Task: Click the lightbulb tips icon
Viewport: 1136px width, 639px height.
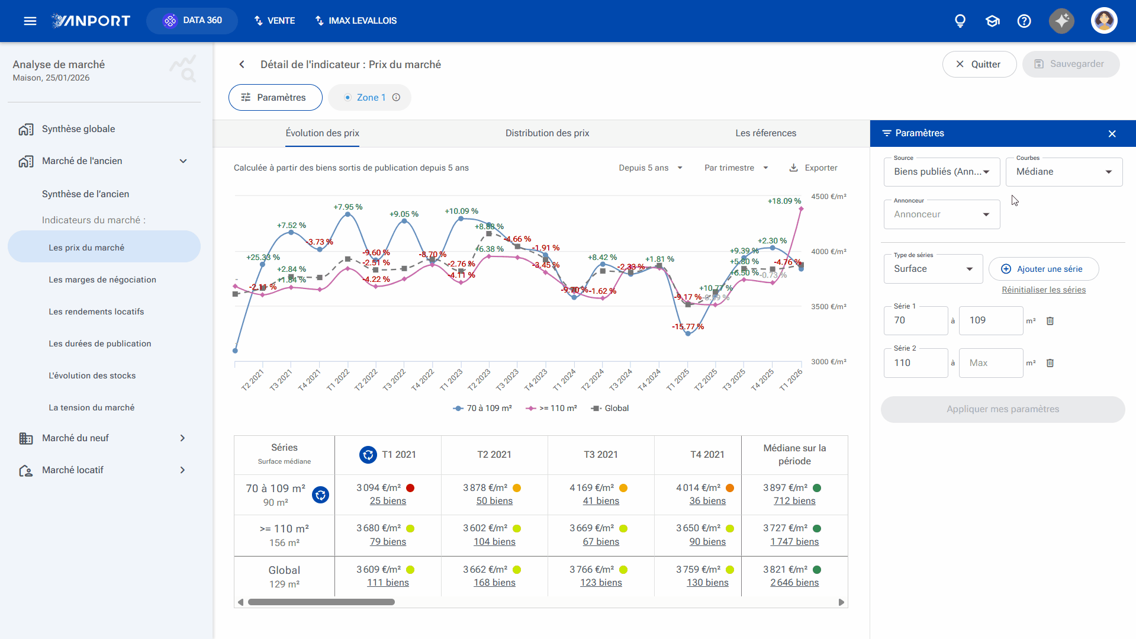Action: (x=960, y=21)
